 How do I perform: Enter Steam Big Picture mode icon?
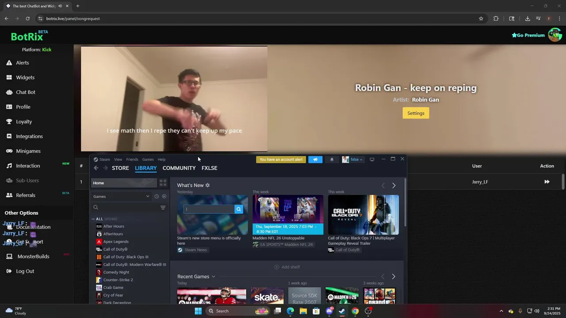coord(372,159)
